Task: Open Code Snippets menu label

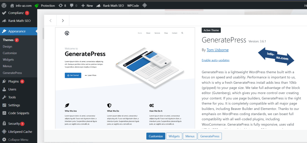Action: point(19,113)
